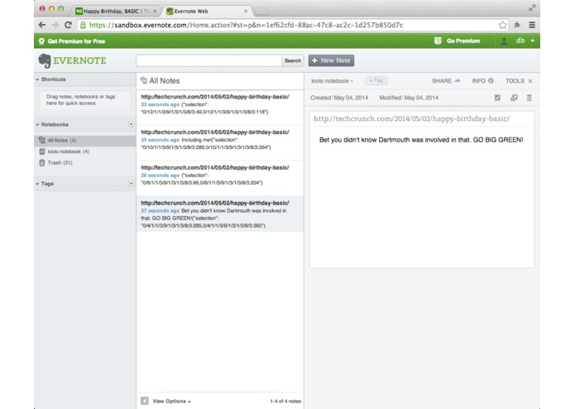The width and height of the screenshot is (575, 409).
Task: Open note created 26 seconds ago
Action: 220,178
